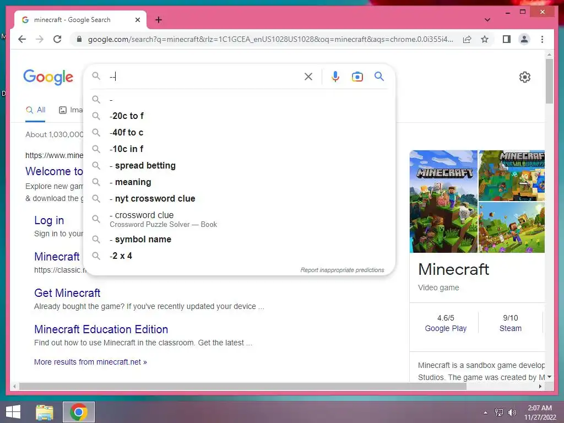This screenshot has width=564, height=423.
Task: Select the '-2 x 4' suggestion
Action: [239, 256]
